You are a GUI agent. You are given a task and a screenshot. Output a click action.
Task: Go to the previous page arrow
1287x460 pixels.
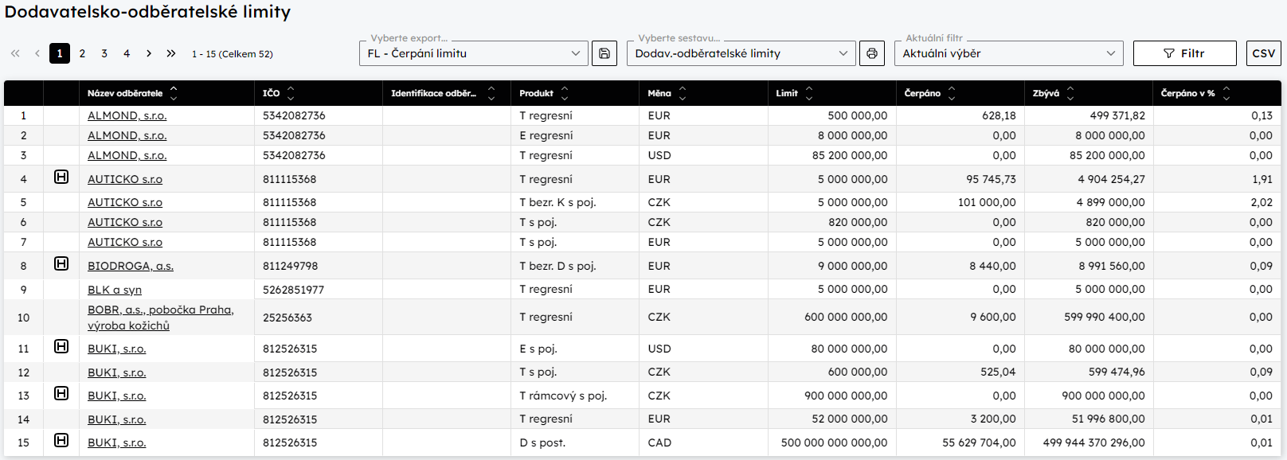[37, 53]
